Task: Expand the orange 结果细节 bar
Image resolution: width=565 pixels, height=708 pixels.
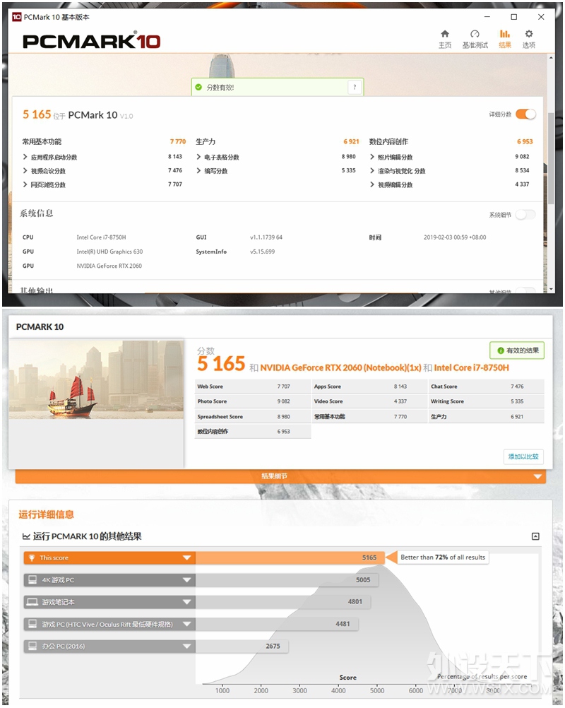Action: (x=280, y=476)
